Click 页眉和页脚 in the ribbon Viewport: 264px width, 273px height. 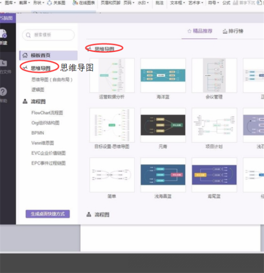tap(110, 3)
